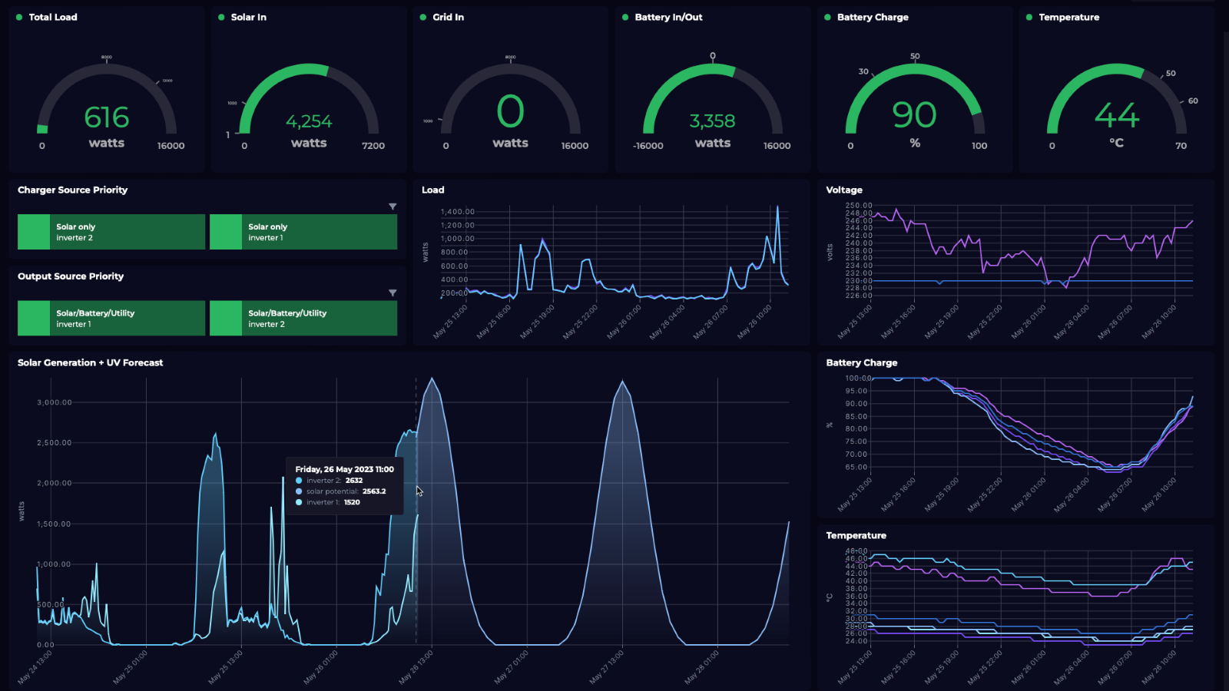Click the status icon next to Temperature gauge
Viewport: 1229px width, 691px height.
[1028, 16]
